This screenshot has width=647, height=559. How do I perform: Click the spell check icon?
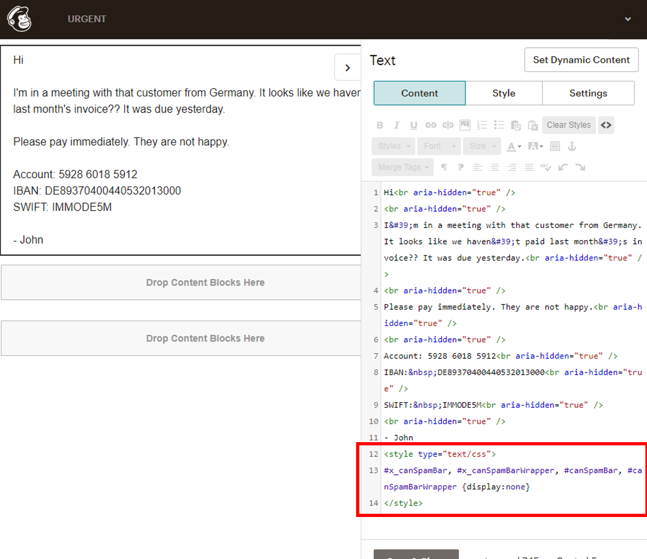coord(546,167)
